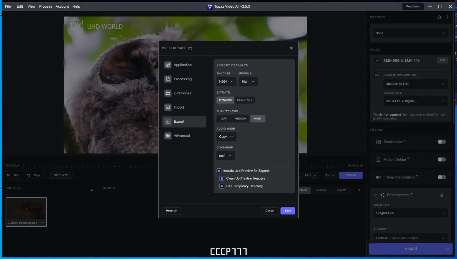Image resolution: width=457 pixels, height=259 pixels.
Task: Click the Crop tool
Action: [x=34, y=175]
